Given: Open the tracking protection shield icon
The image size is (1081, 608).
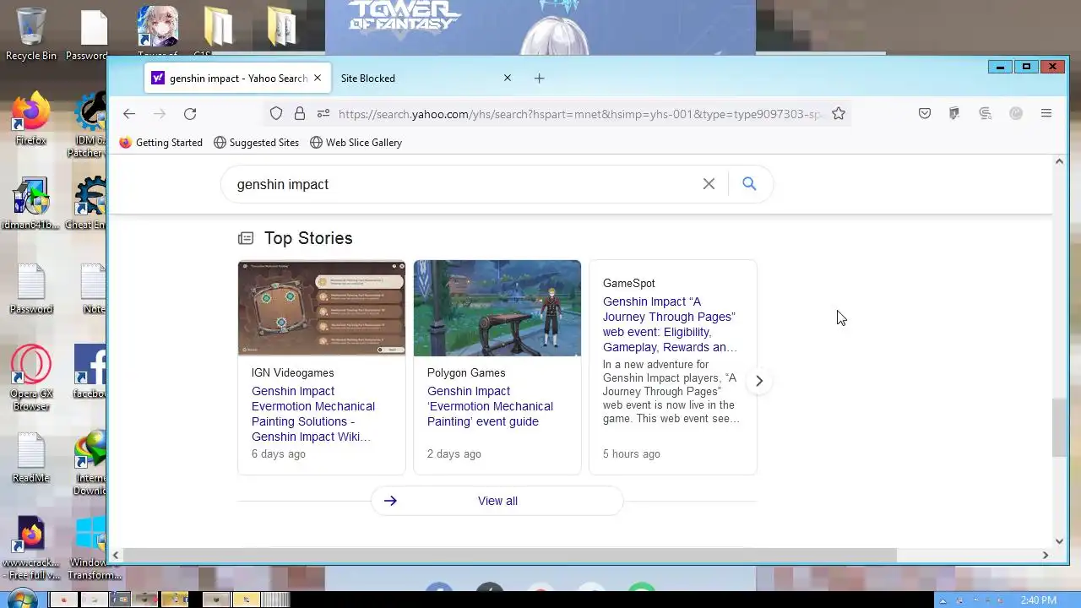Looking at the screenshot, I should (x=276, y=113).
